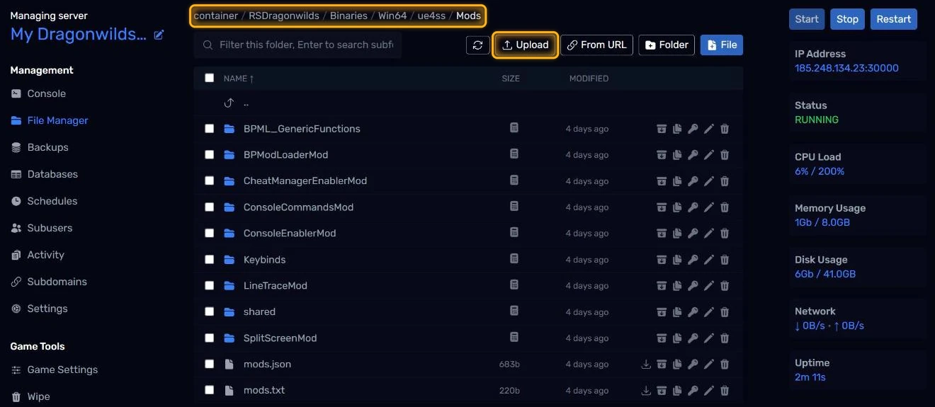The image size is (935, 407).
Task: Click the From URL button
Action: 596,45
